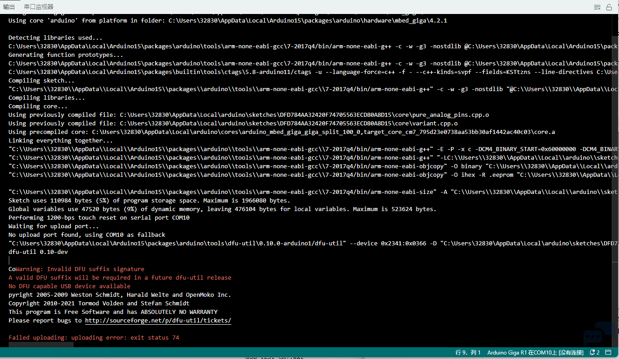This screenshot has width=619, height=359.
Task: Open the sourceforge dfu-util tickets link
Action: [158, 321]
